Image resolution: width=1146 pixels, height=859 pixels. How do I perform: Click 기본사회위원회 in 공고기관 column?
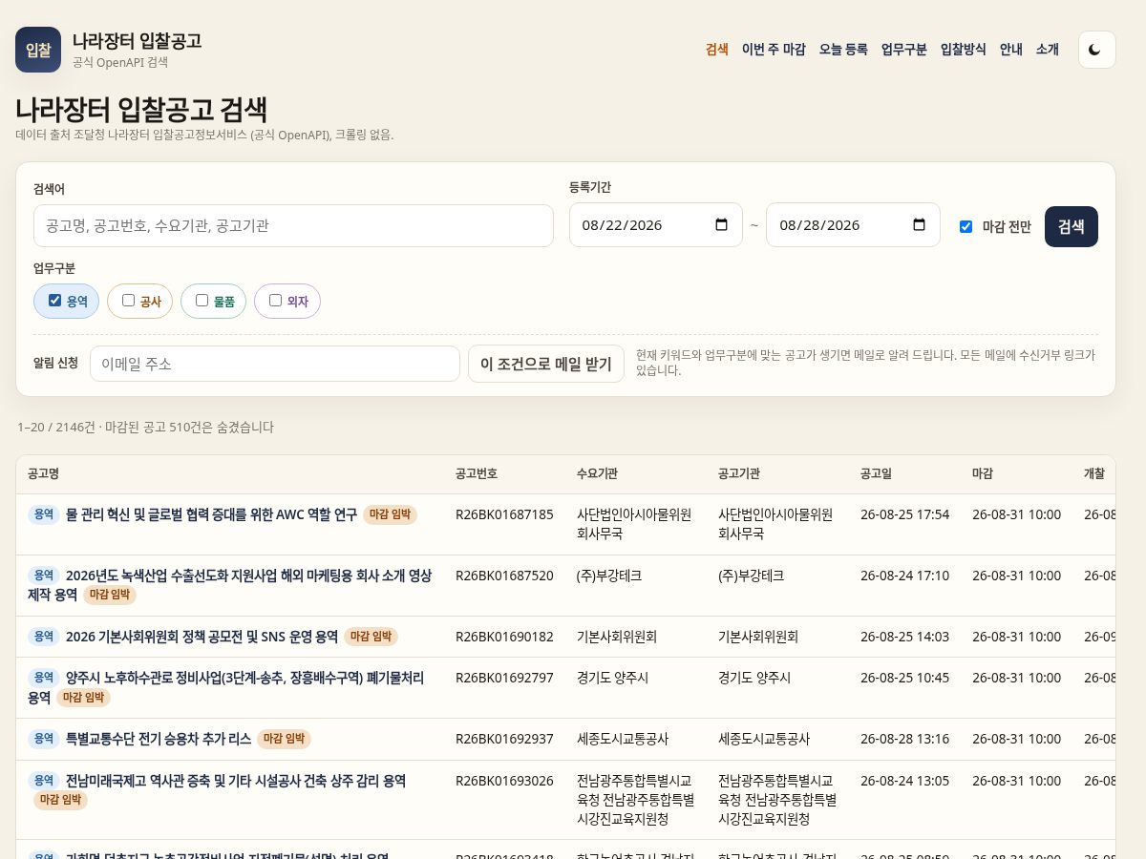click(758, 637)
